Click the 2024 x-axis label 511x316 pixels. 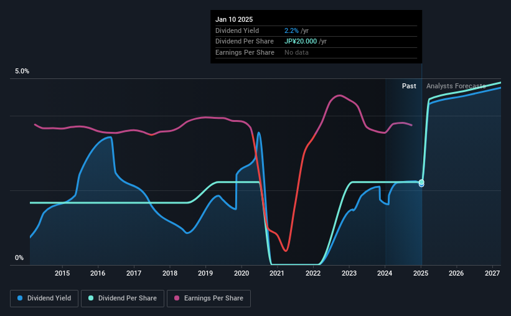385,273
